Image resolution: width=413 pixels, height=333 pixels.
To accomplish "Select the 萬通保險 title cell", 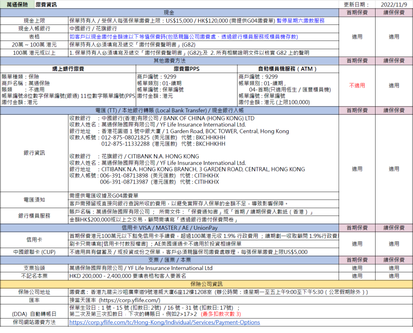I will [17, 5].
